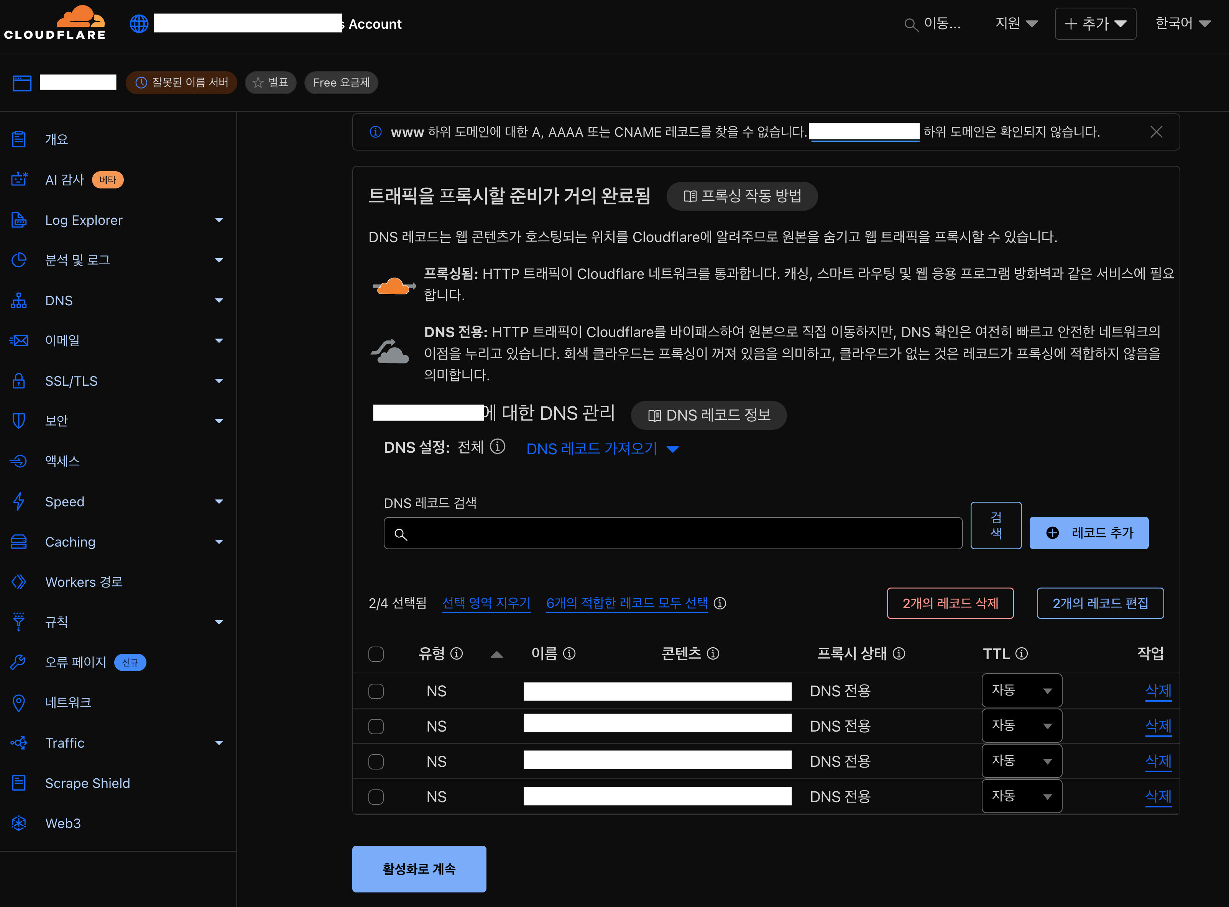The width and height of the screenshot is (1229, 907).
Task: Click the Web3 icon in sidebar
Action: tap(19, 824)
